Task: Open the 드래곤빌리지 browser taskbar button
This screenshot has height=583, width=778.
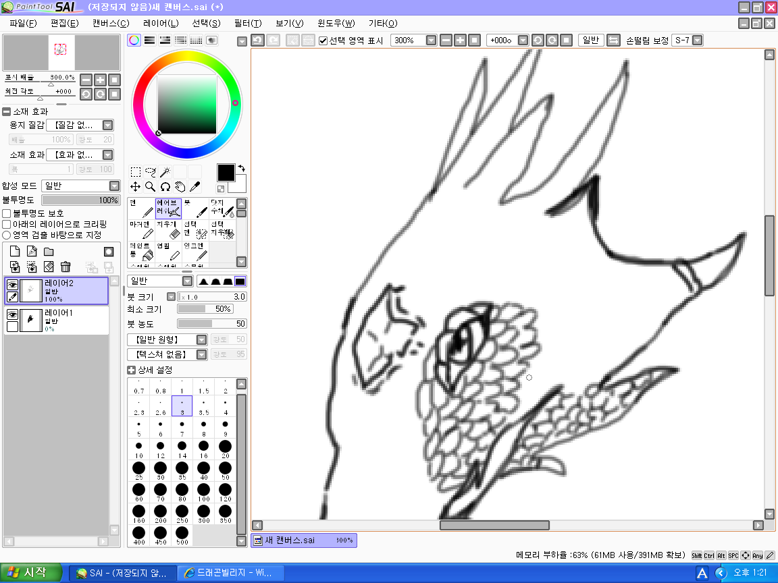Action: pos(230,573)
